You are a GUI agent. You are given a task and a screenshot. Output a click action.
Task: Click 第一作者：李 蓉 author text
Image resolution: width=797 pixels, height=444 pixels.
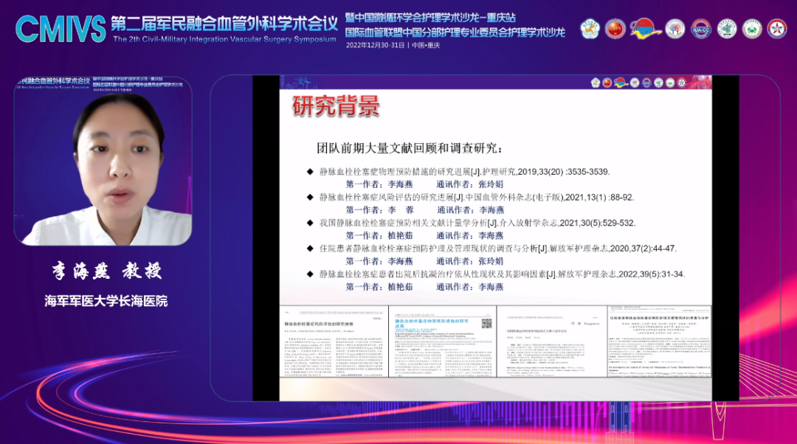[379, 209]
